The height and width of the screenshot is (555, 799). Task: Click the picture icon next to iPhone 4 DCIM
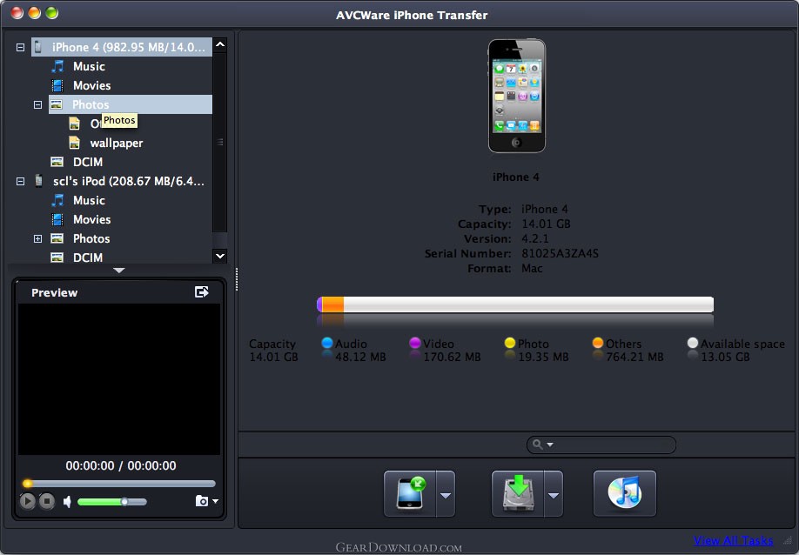pos(57,162)
